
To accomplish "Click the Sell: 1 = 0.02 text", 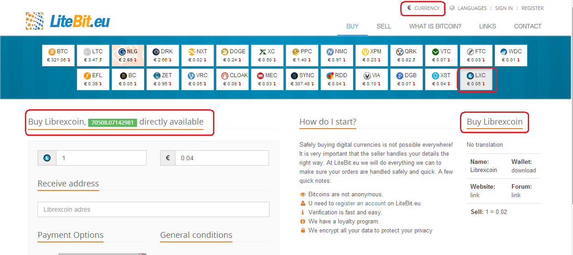I will click(x=489, y=212).
